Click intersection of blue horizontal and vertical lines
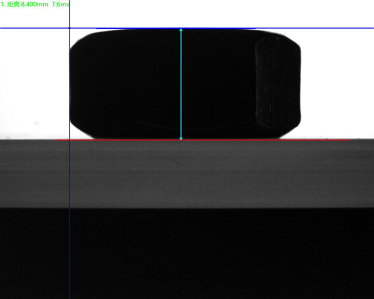The height and width of the screenshot is (299, 374). click(x=70, y=28)
